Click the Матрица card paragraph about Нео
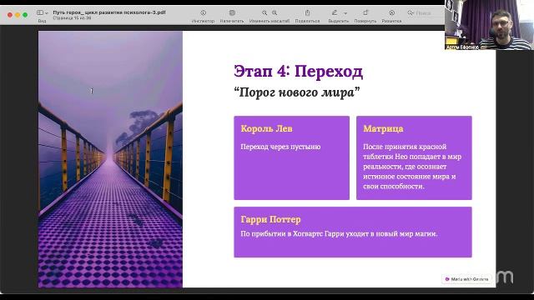The width and height of the screenshot is (534, 300). click(412, 167)
